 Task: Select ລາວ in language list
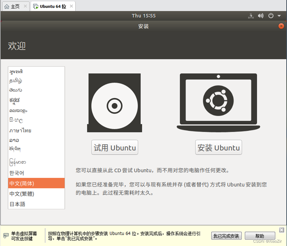36,140
